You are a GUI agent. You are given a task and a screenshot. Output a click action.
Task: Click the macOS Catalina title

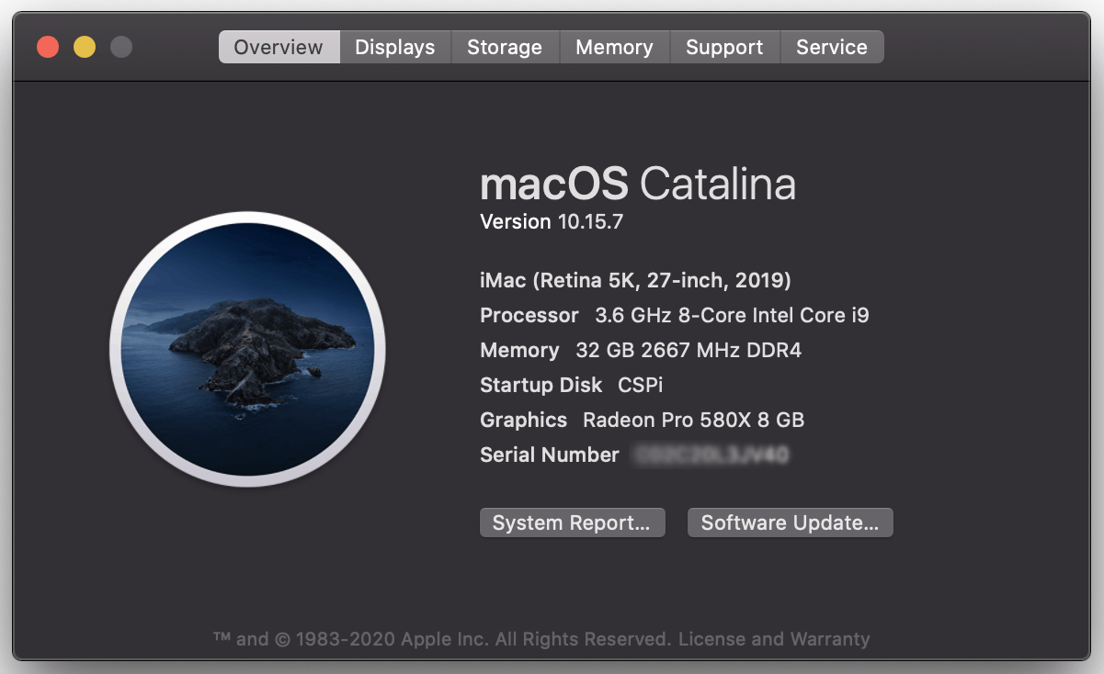pyautogui.click(x=637, y=184)
